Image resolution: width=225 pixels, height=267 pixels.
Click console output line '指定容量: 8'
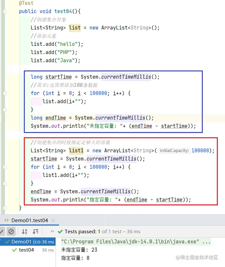[x=75, y=258]
